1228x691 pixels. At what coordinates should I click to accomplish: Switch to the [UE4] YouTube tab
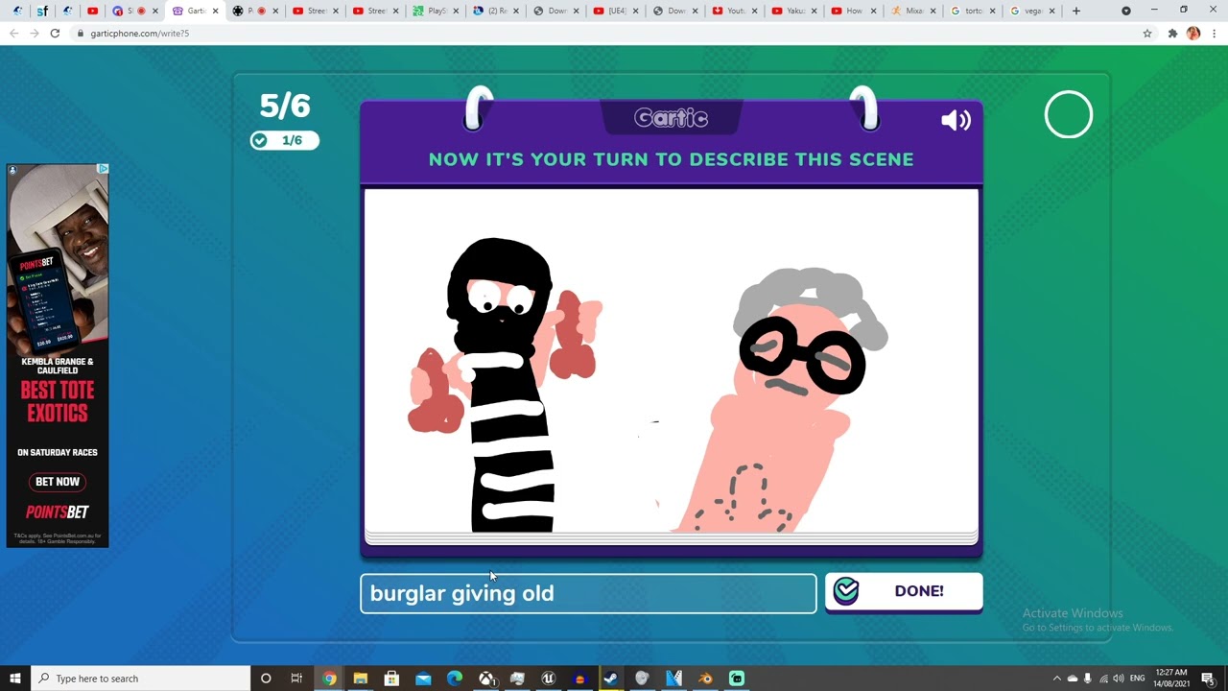coord(615,11)
